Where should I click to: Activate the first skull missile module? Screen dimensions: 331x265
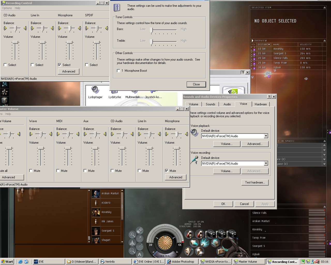190,234
